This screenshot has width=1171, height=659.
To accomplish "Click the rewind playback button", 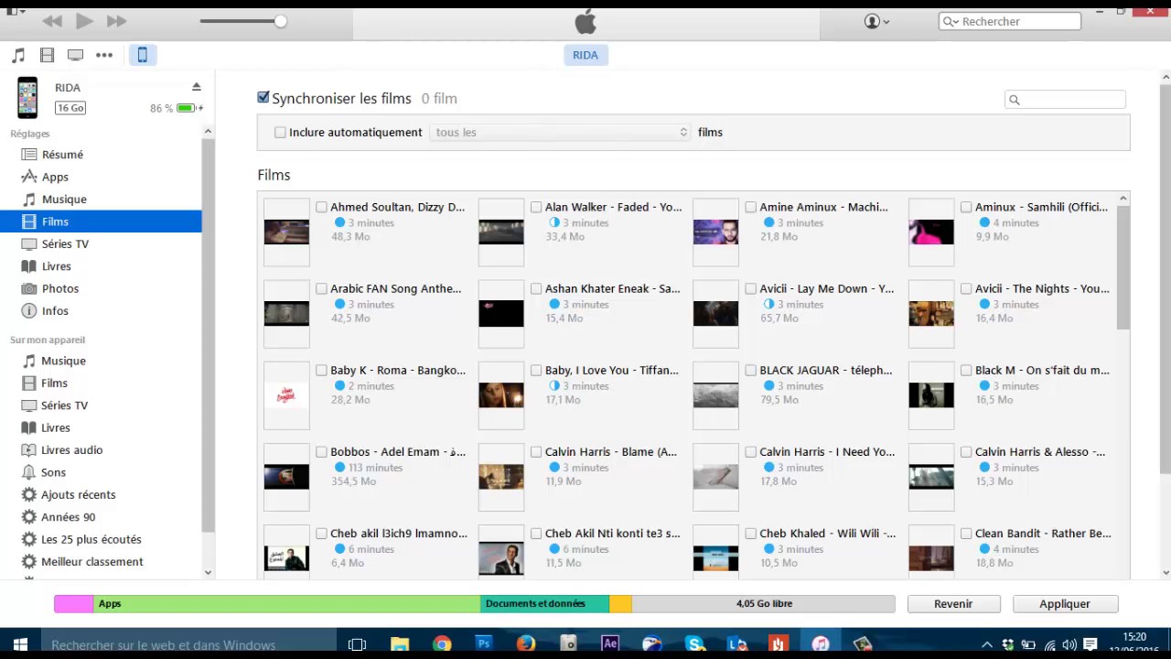I will (x=52, y=20).
